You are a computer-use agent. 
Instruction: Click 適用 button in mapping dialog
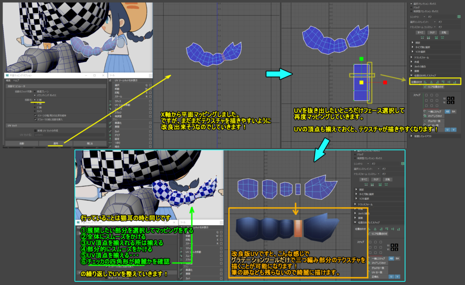pos(55,144)
